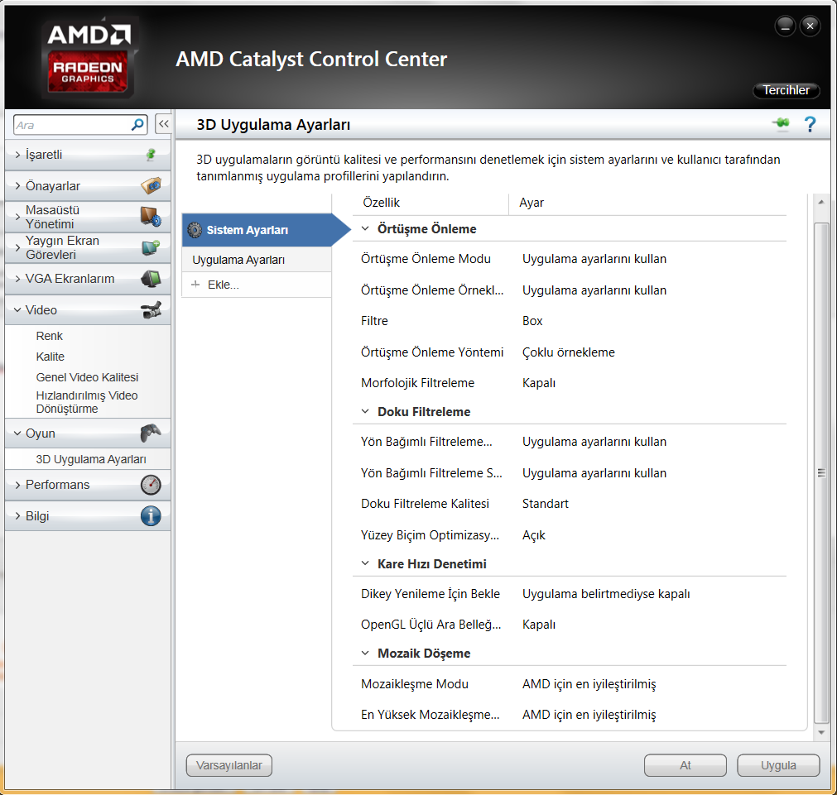The image size is (837, 795).
Task: Expand the Yaygın Ekran Görevleri section
Action: pos(18,247)
